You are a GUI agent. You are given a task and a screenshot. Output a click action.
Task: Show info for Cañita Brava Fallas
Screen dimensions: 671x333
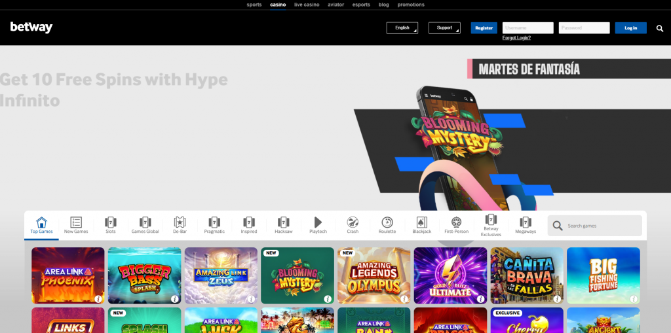click(x=557, y=299)
